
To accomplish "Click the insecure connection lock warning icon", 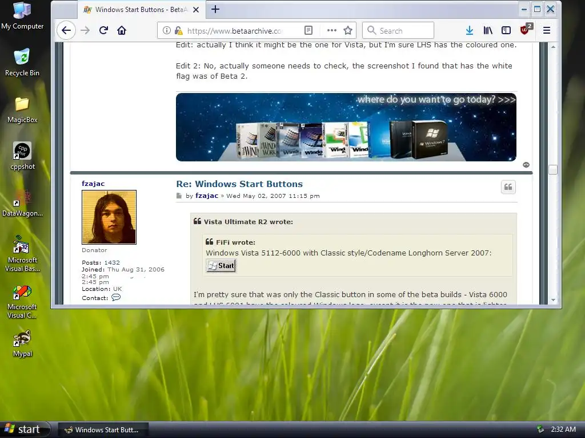I will [x=178, y=31].
